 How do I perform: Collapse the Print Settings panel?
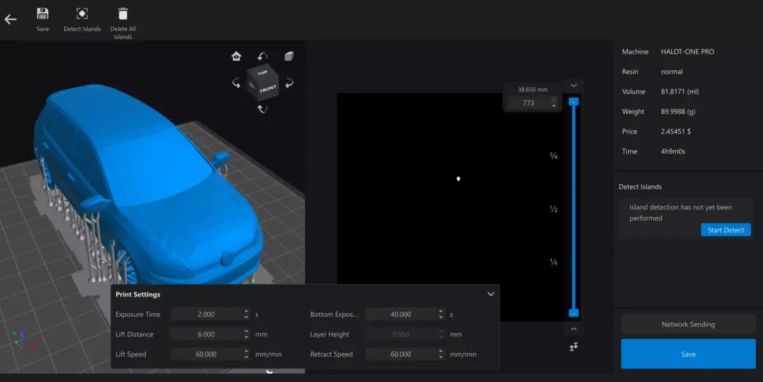coord(490,294)
